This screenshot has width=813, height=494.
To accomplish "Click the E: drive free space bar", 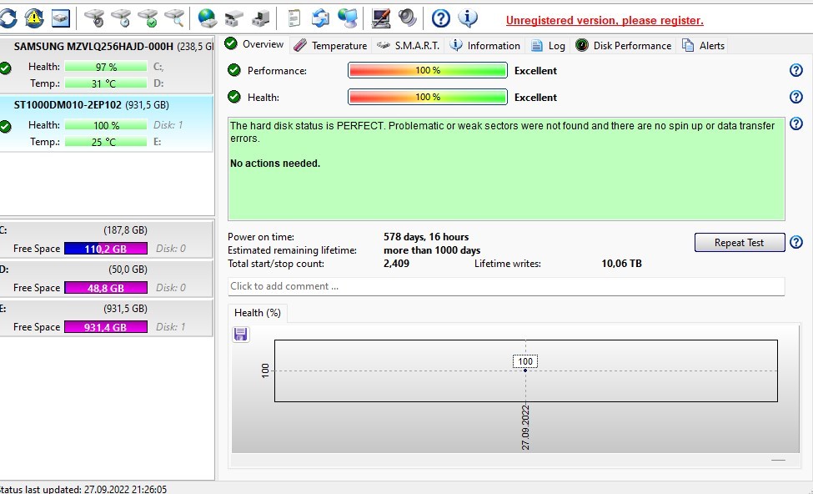I will pos(105,327).
